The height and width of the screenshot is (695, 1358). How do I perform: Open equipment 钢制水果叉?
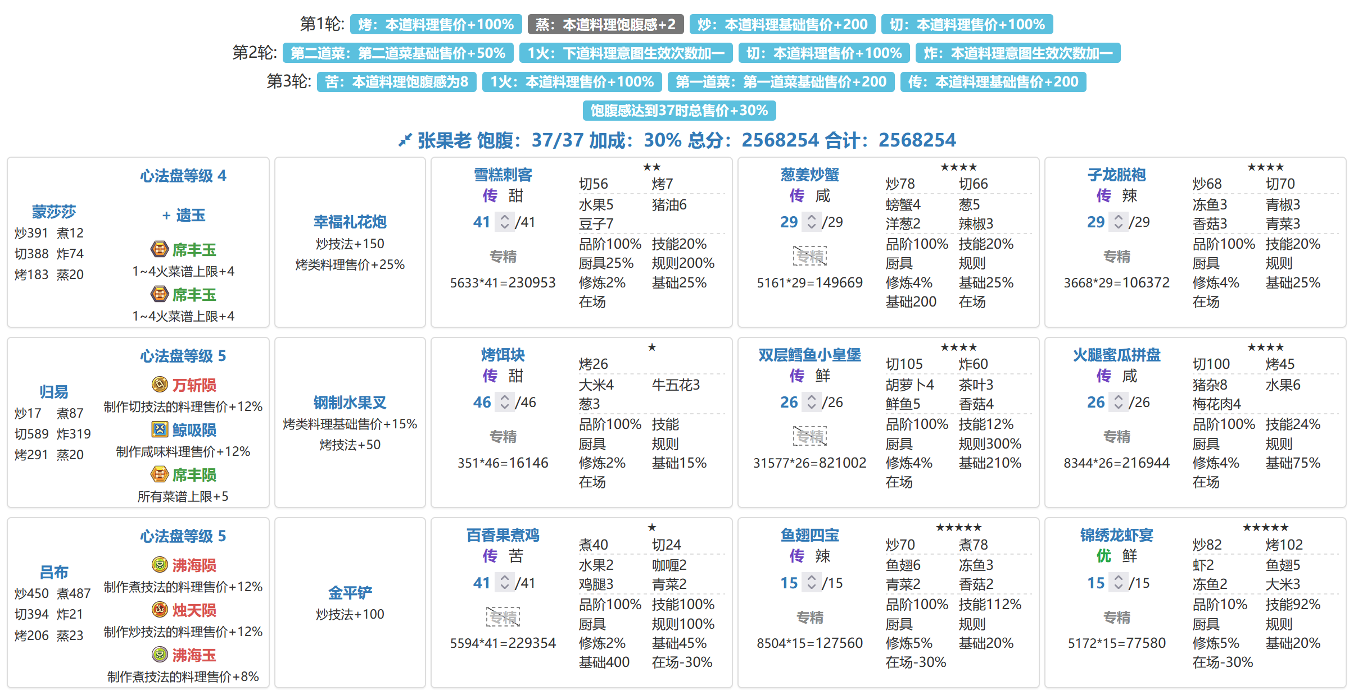point(350,403)
